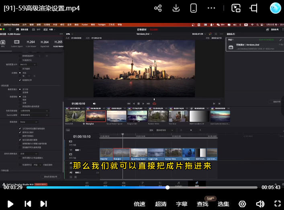Click the user avatar at top right

275,8
